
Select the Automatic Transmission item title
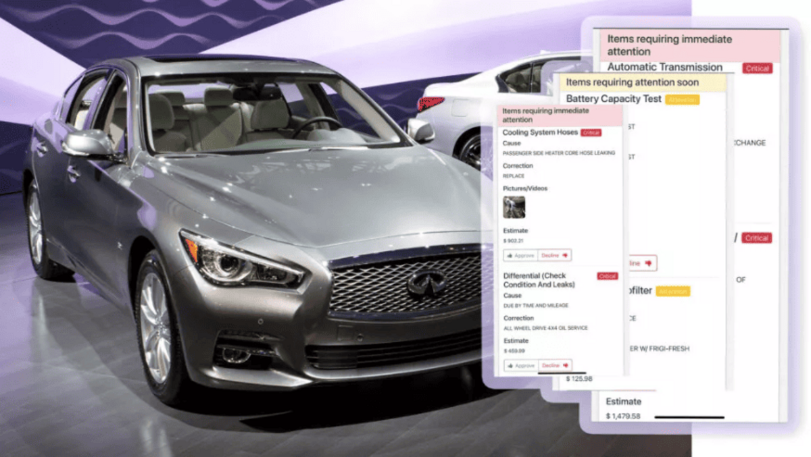coord(664,68)
